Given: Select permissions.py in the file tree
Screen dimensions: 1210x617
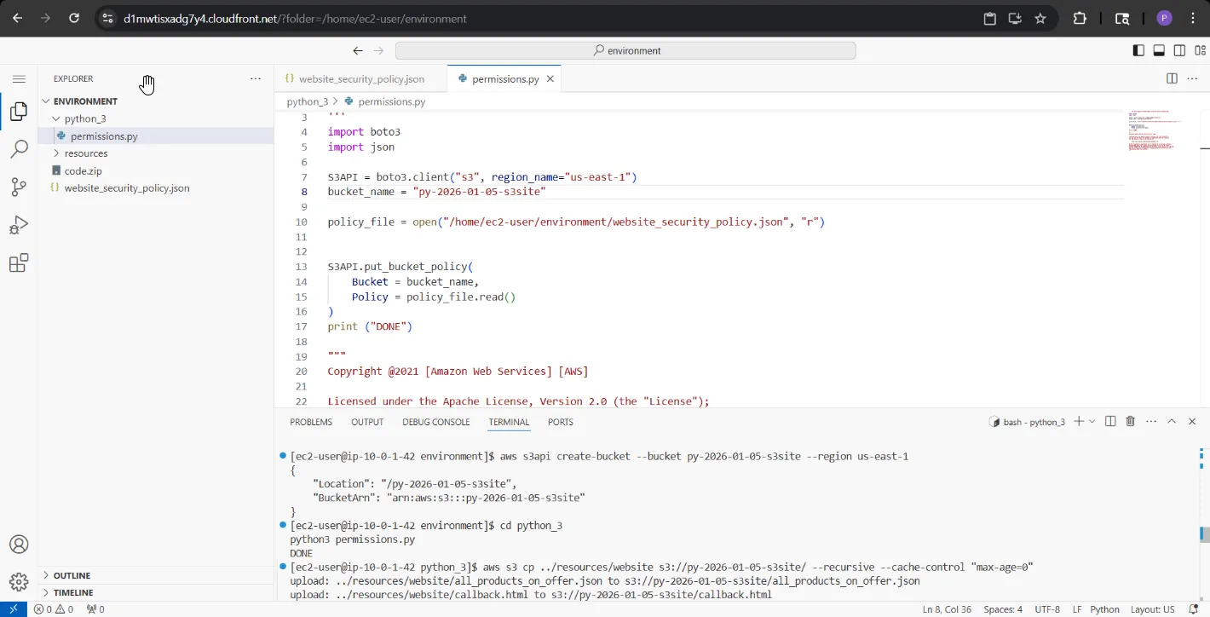Looking at the screenshot, I should (156, 136).
